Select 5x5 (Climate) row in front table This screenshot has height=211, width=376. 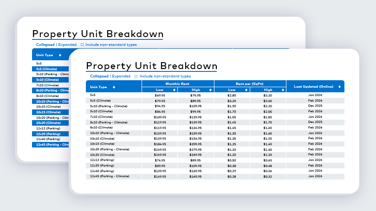pyautogui.click(x=215, y=101)
